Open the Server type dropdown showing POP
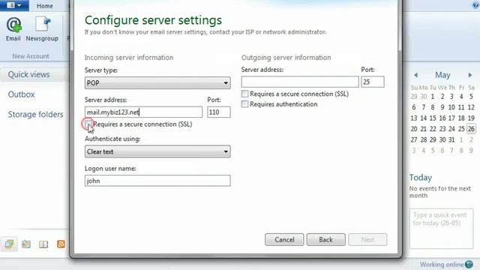Screen dimensions: 480x270 157,83
